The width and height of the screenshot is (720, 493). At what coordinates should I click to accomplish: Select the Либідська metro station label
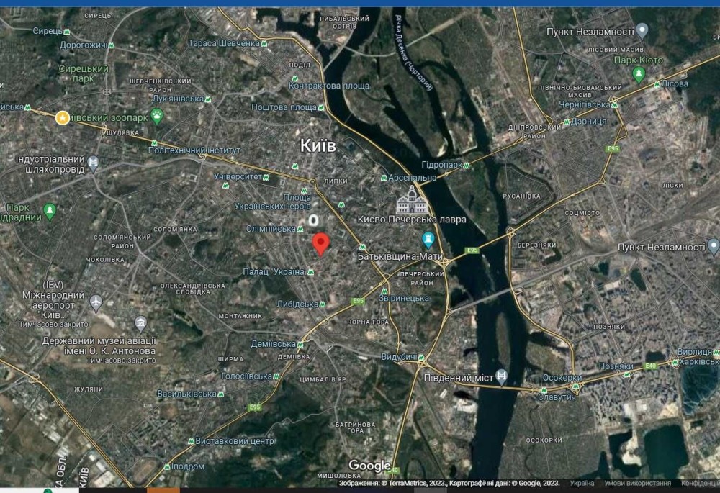coord(297,304)
